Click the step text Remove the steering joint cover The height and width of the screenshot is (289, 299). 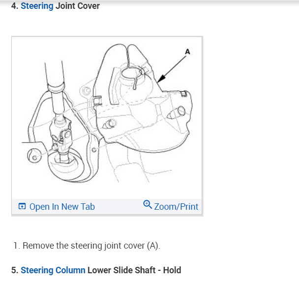click(x=84, y=246)
